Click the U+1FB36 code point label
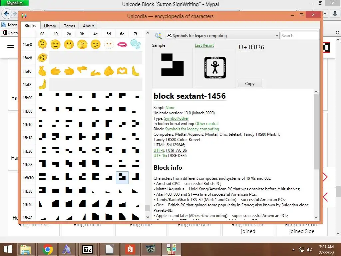This screenshot has height=256, width=341. 251,47
